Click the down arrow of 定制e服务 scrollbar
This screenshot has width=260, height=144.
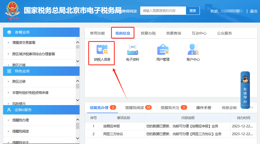(x=78, y=138)
